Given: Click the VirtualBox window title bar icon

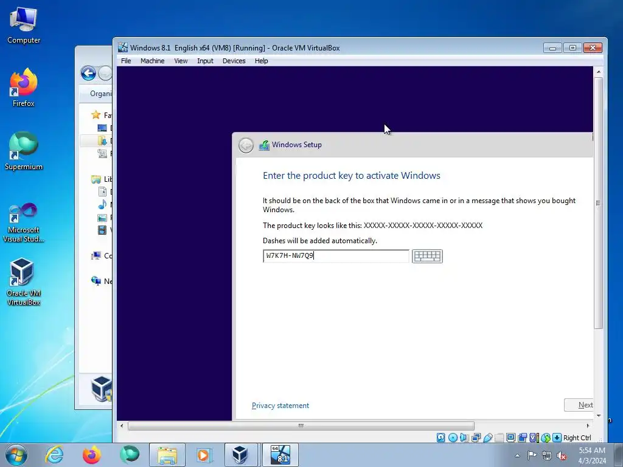Looking at the screenshot, I should 123,47.
